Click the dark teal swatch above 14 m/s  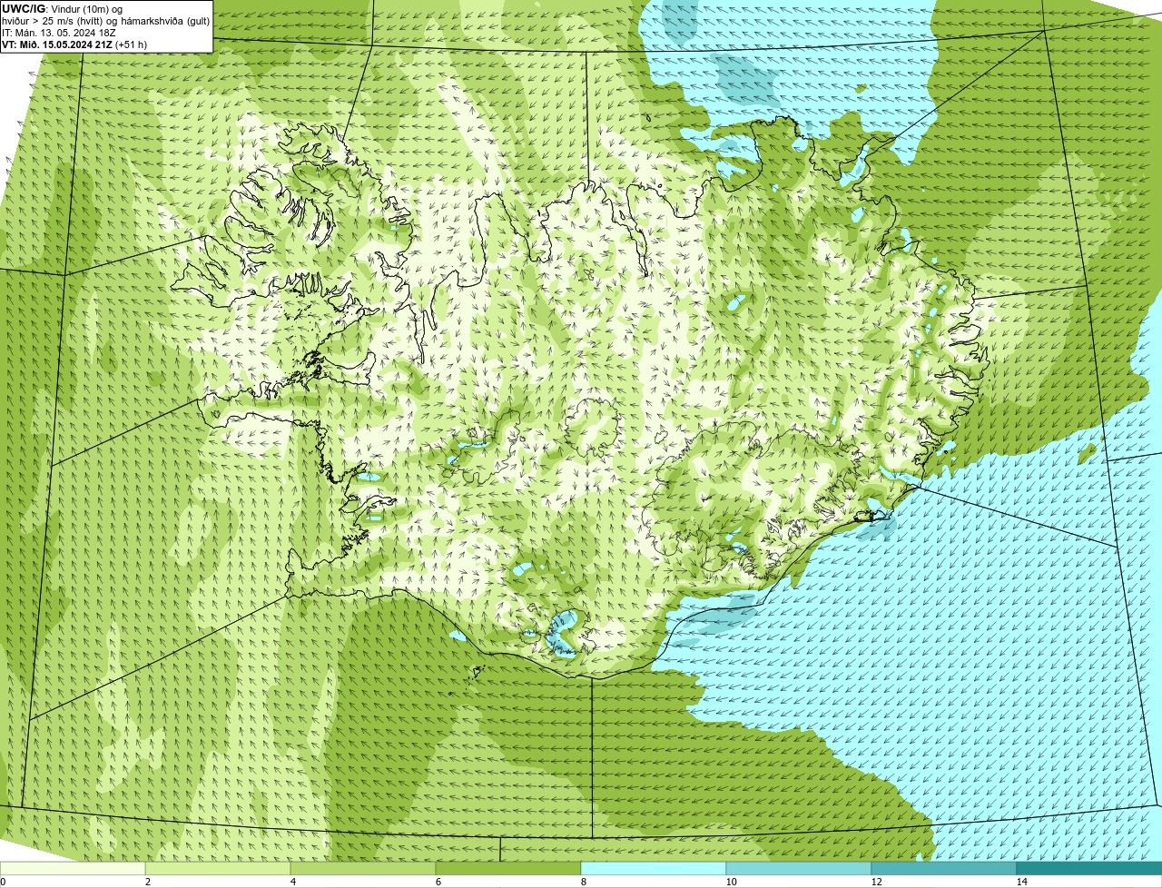point(1089,868)
